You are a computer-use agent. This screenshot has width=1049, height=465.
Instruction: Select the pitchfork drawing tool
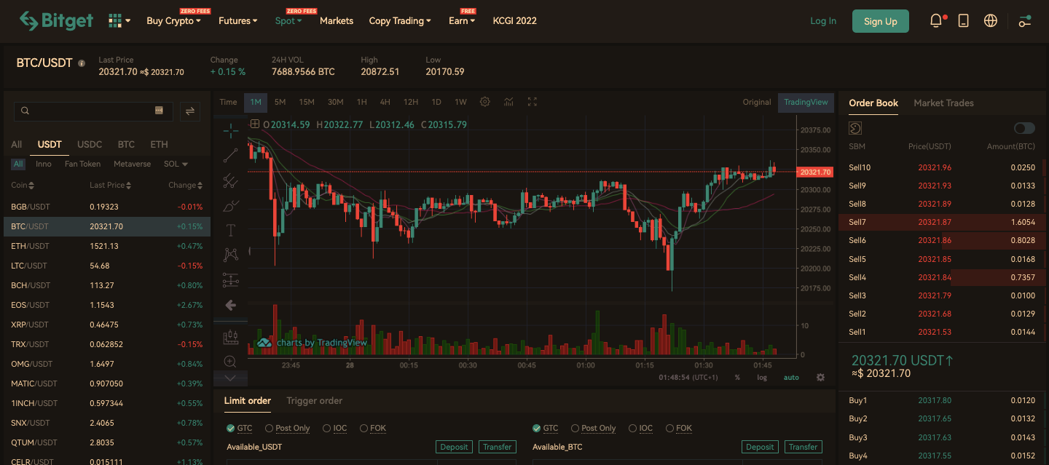pos(230,180)
